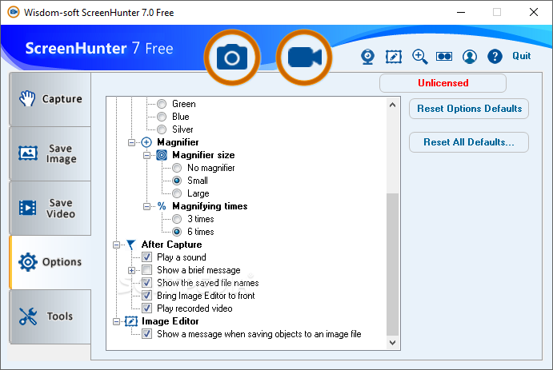Switch to the Capture tab
The width and height of the screenshot is (553, 370).
point(50,99)
